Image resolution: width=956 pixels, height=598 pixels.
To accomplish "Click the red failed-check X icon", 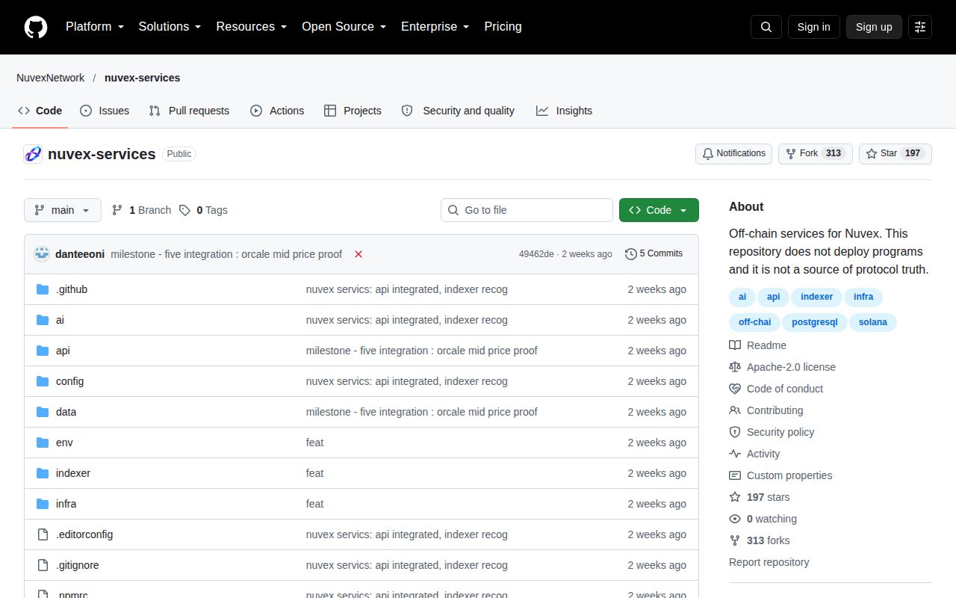I will point(358,254).
